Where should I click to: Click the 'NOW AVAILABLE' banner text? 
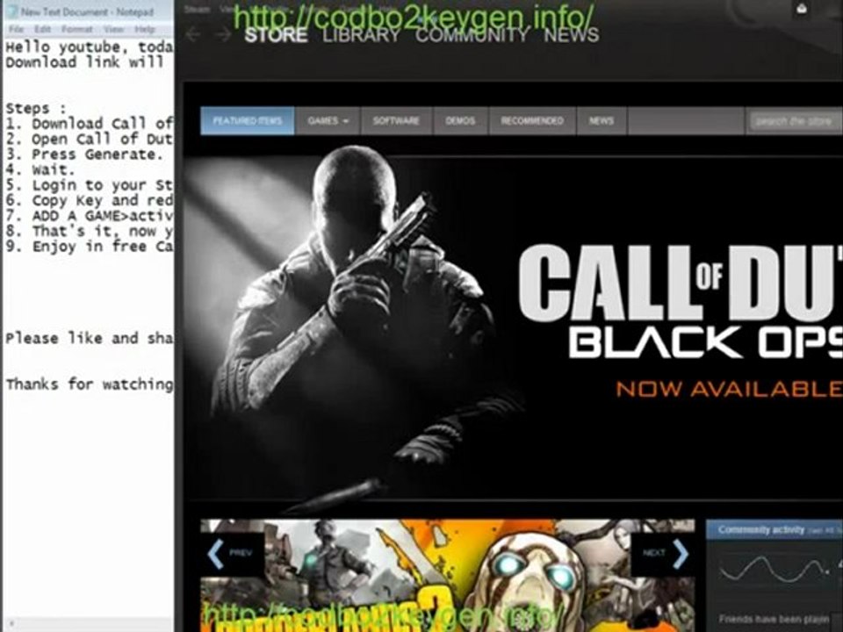(729, 389)
